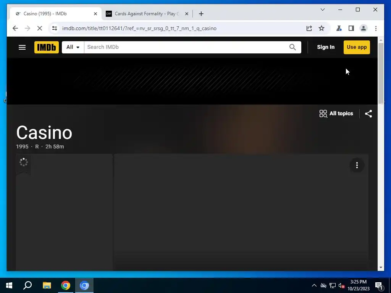Screen dimensions: 391x293
Task: Focus the Search IMDb input field
Action: [186, 47]
